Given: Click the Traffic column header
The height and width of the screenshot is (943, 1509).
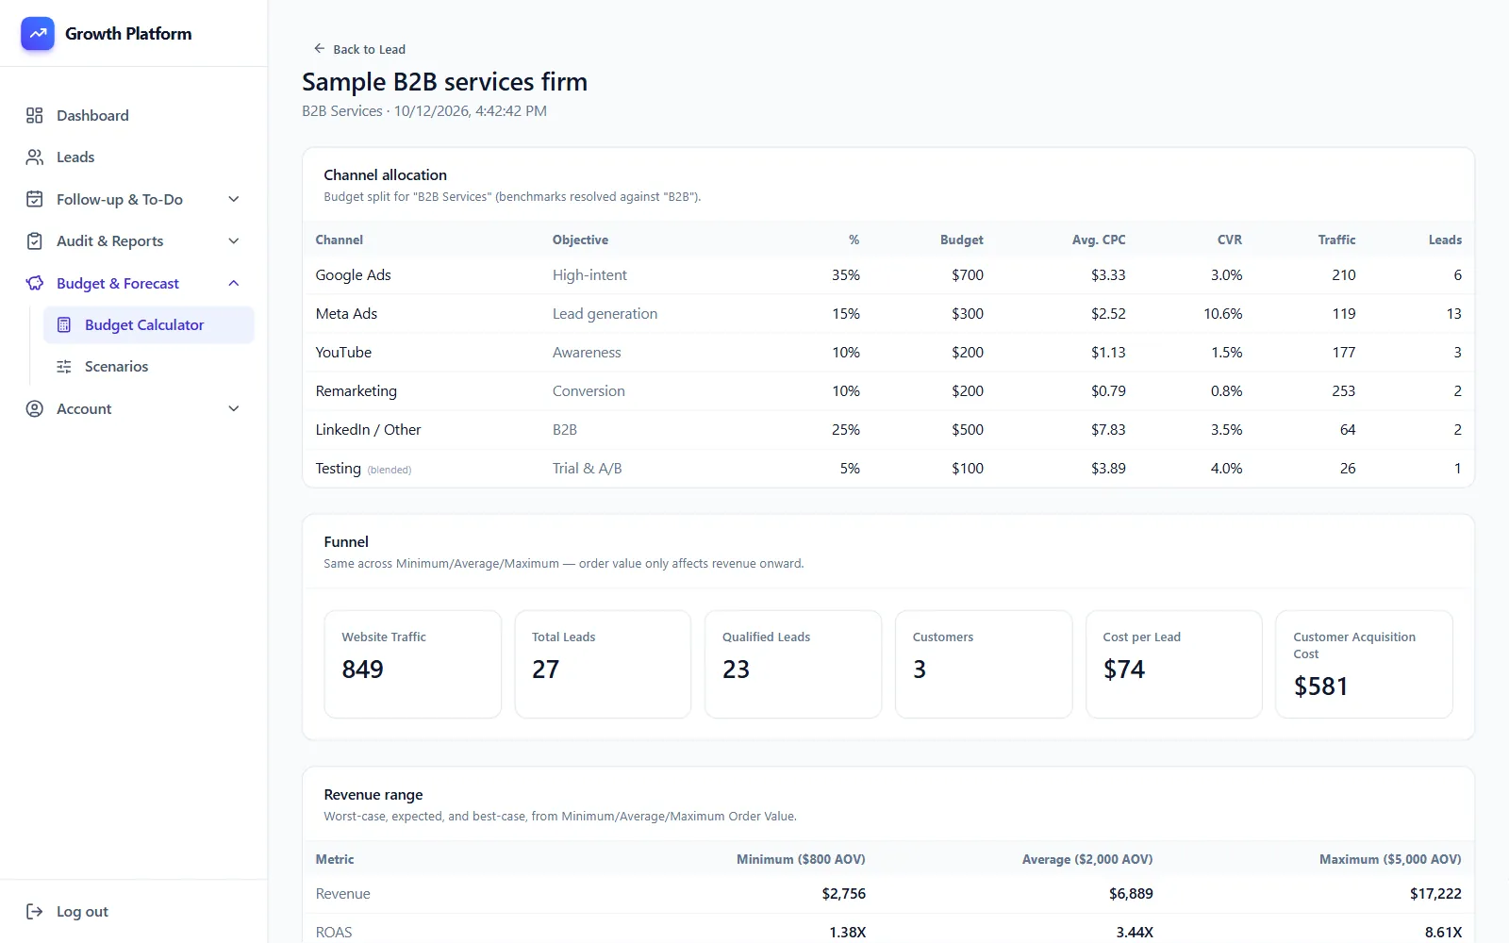Looking at the screenshot, I should point(1336,240).
